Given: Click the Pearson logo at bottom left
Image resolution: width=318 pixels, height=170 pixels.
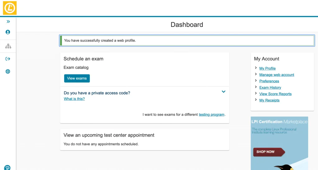Looking at the screenshot, I should [x=7, y=168].
